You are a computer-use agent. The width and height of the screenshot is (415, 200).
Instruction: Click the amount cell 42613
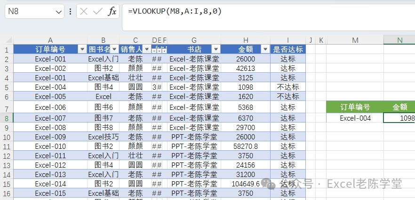pos(246,68)
